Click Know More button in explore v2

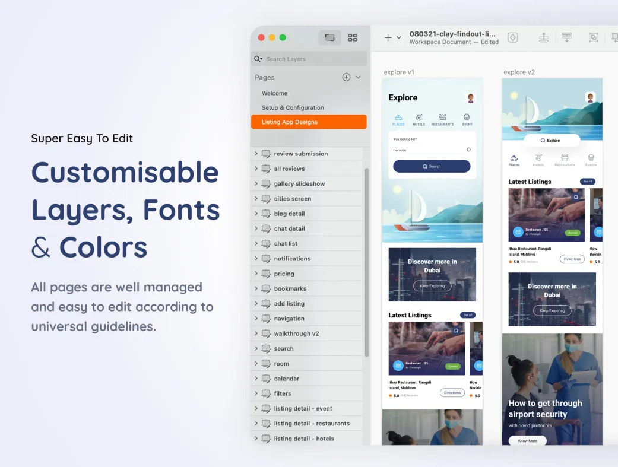tap(527, 441)
